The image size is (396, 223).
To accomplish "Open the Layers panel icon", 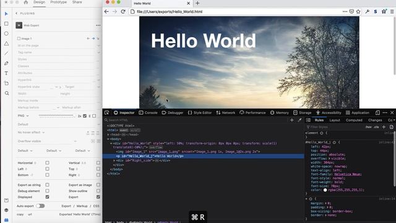I will click(x=6, y=210).
